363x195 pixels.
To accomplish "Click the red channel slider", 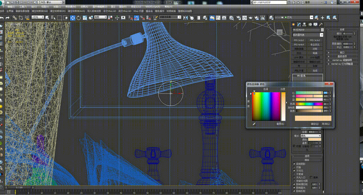I will pos(309,93).
